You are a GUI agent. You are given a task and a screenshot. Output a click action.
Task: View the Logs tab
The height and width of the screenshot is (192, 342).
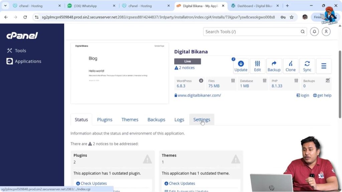click(x=179, y=119)
